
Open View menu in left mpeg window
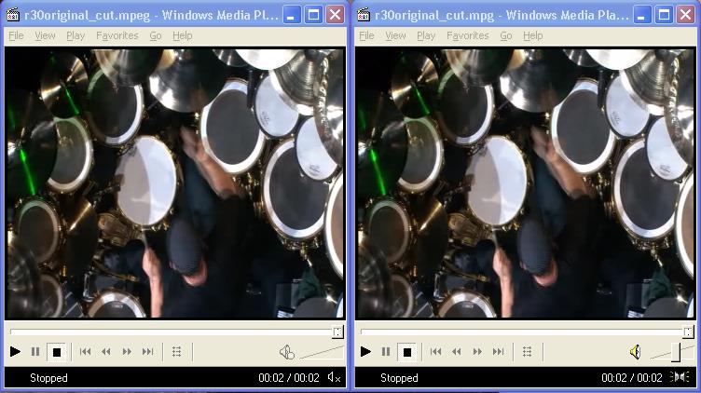pos(45,35)
